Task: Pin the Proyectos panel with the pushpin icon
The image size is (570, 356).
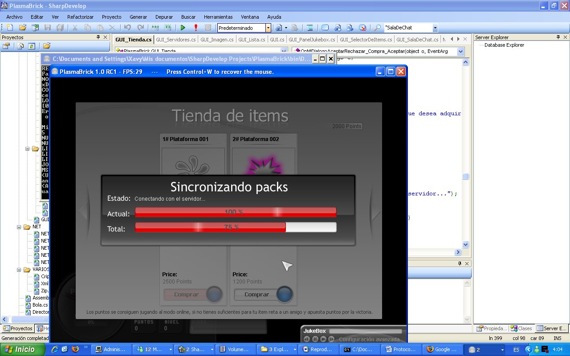Action: click(x=98, y=37)
